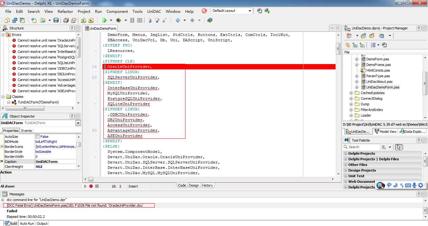Select UniDacDemoForm.pas in Project Manager
Image resolution: width=428 pixels, height=226 pixels.
(x=383, y=87)
